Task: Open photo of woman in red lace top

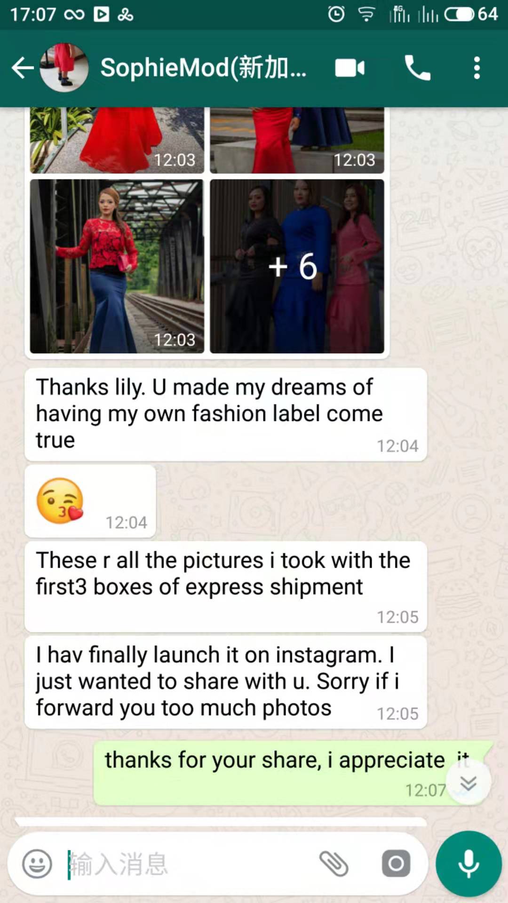Action: 117,266
